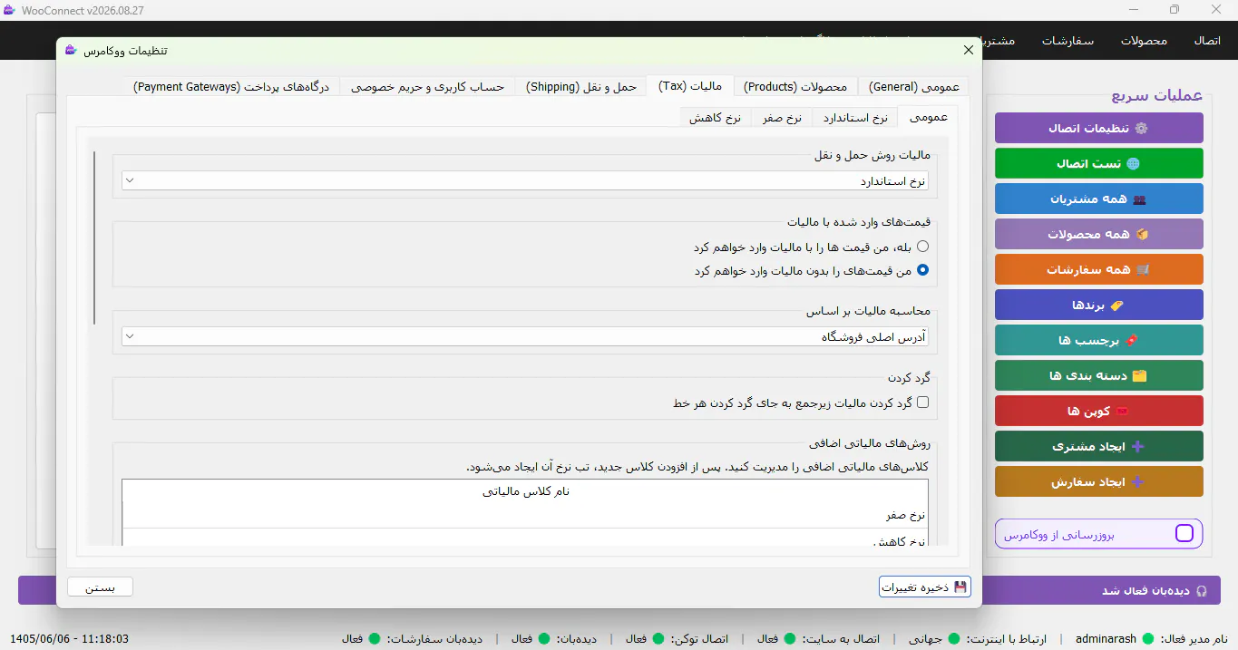This screenshot has height=650, width=1238.
Task: Select the عمومی sub-tab under Tax
Action: pyautogui.click(x=928, y=117)
